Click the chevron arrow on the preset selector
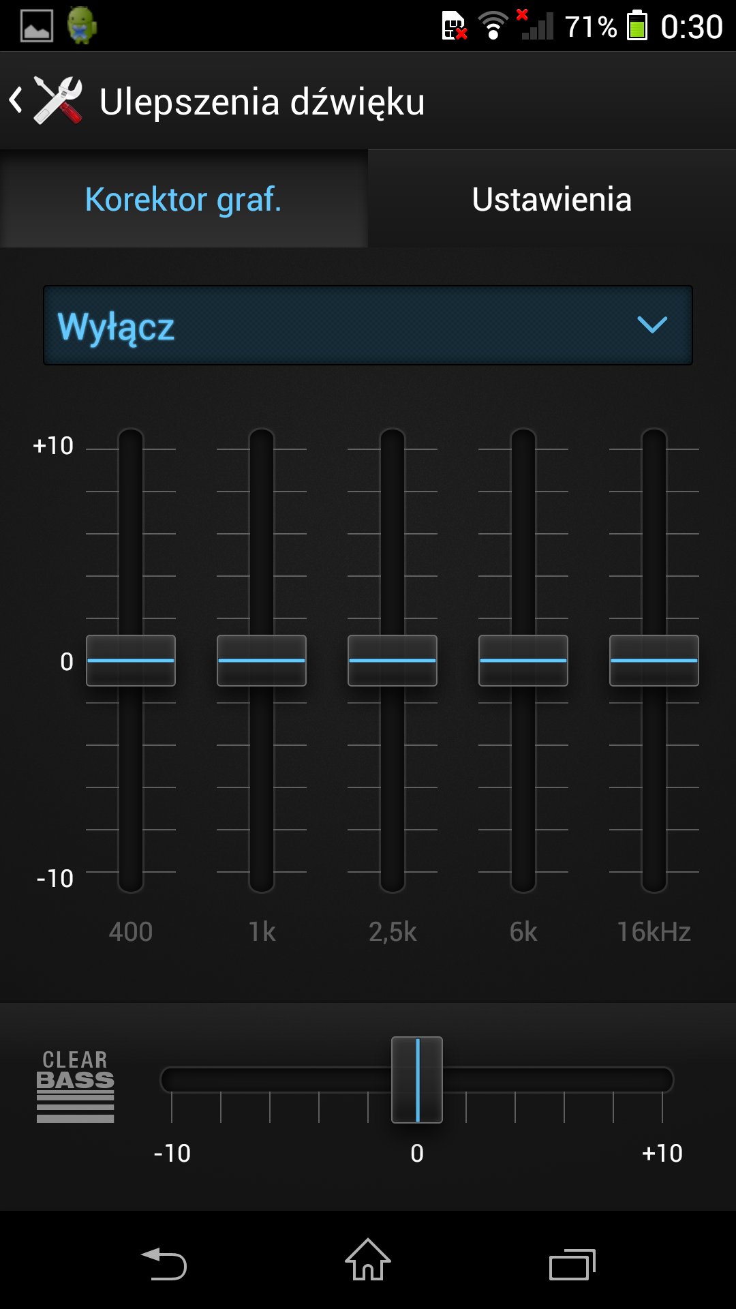 point(652,325)
